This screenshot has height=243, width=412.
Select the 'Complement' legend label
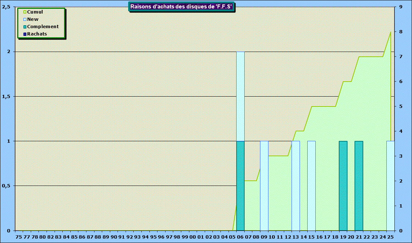[43, 27]
